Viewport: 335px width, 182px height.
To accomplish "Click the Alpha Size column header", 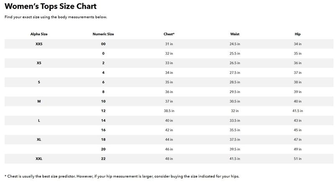I will coord(39,34).
